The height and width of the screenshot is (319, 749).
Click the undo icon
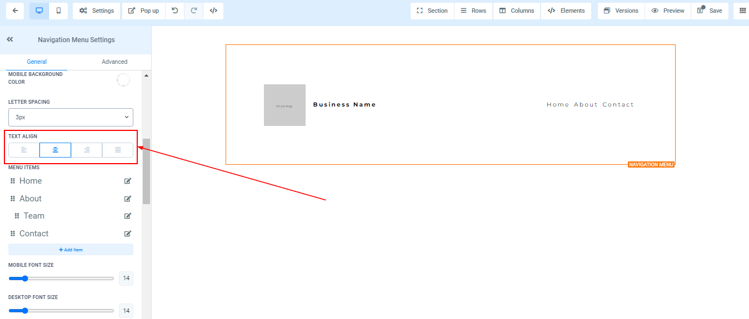174,11
